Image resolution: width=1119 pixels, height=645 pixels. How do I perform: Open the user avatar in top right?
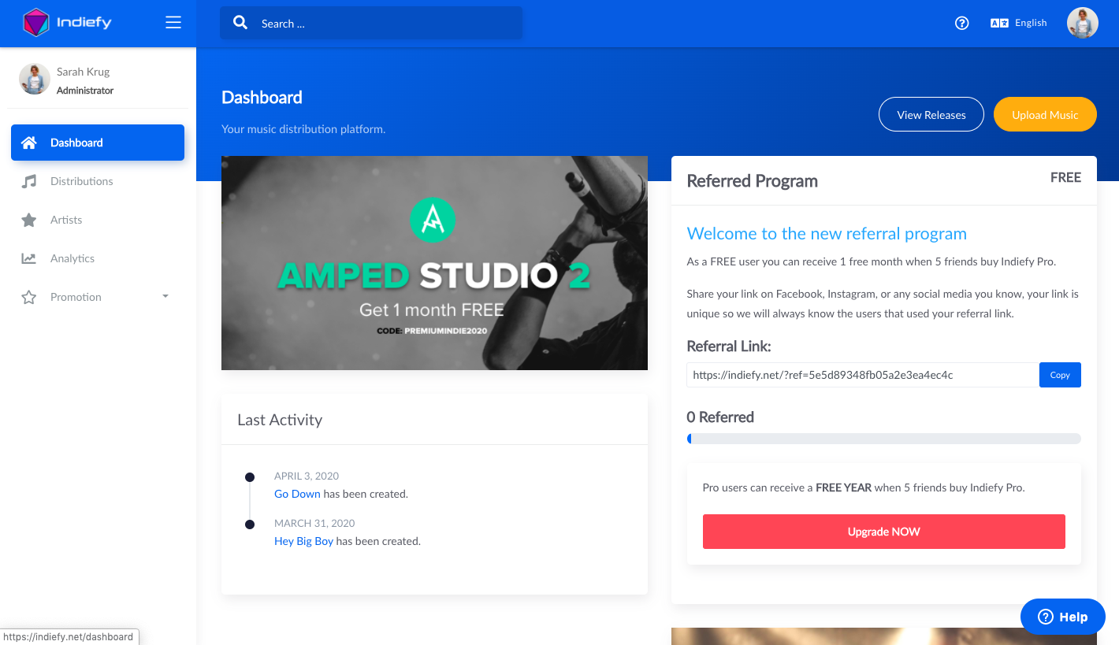(1083, 23)
